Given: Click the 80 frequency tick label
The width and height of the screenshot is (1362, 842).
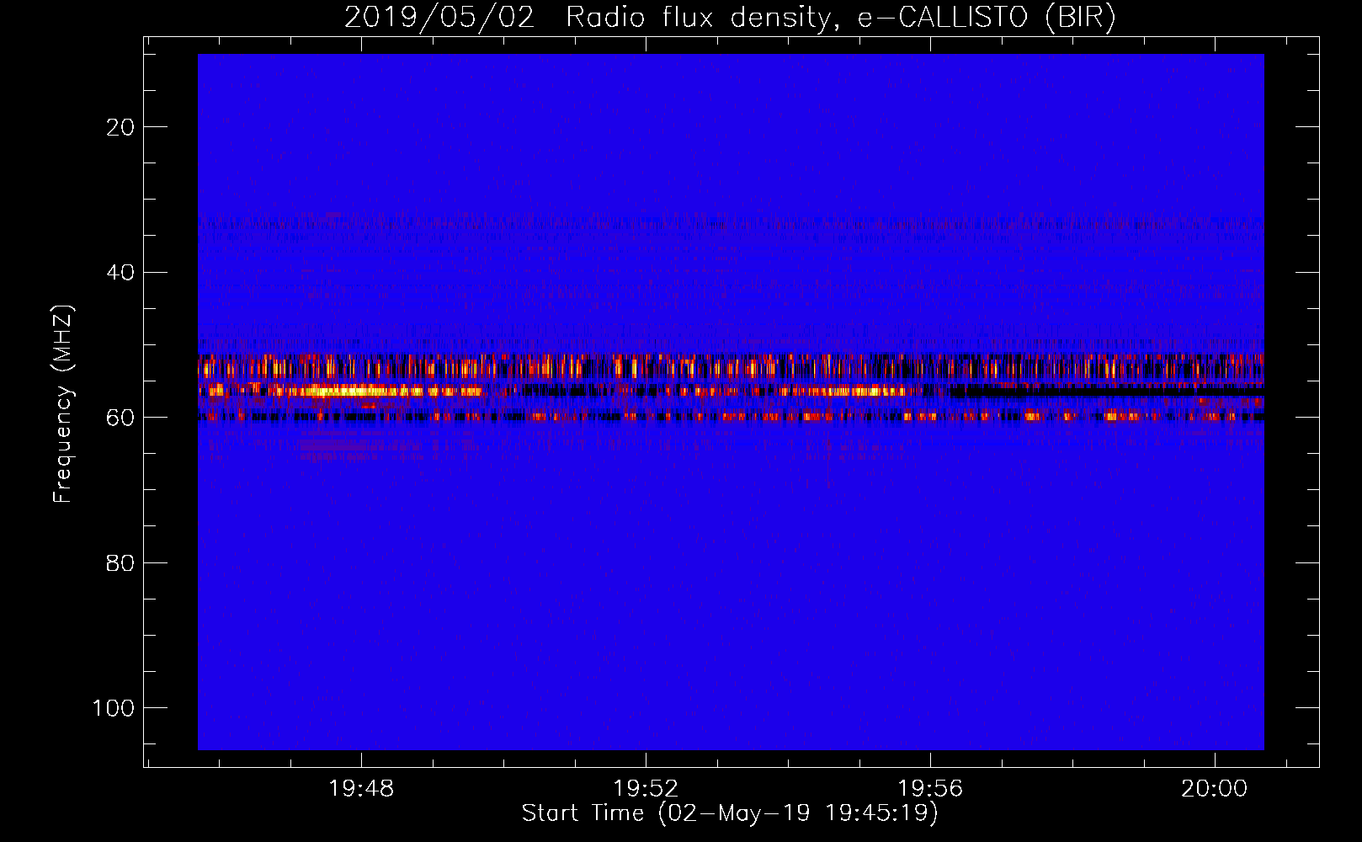Looking at the screenshot, I should click(120, 563).
